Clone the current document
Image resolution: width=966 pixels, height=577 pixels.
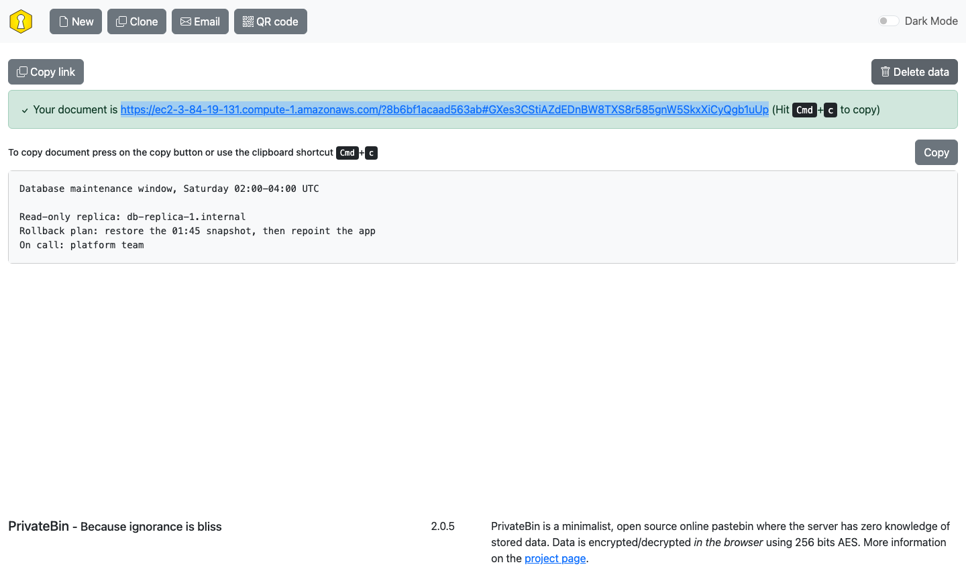pos(137,21)
